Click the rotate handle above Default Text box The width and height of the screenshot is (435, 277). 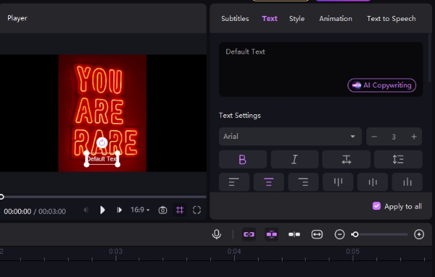pos(102,142)
